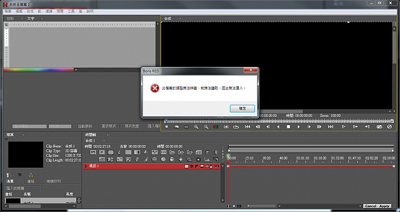Image resolution: width=400 pixels, height=212 pixels.
Task: Click the cube icon in second toolbar row
Action: (x=154, y=159)
